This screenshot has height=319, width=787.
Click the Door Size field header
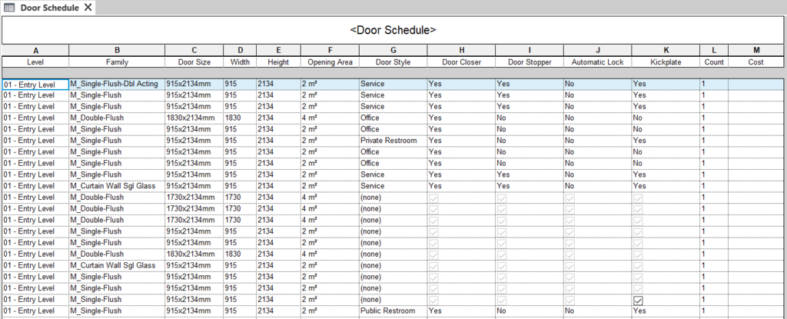point(194,61)
